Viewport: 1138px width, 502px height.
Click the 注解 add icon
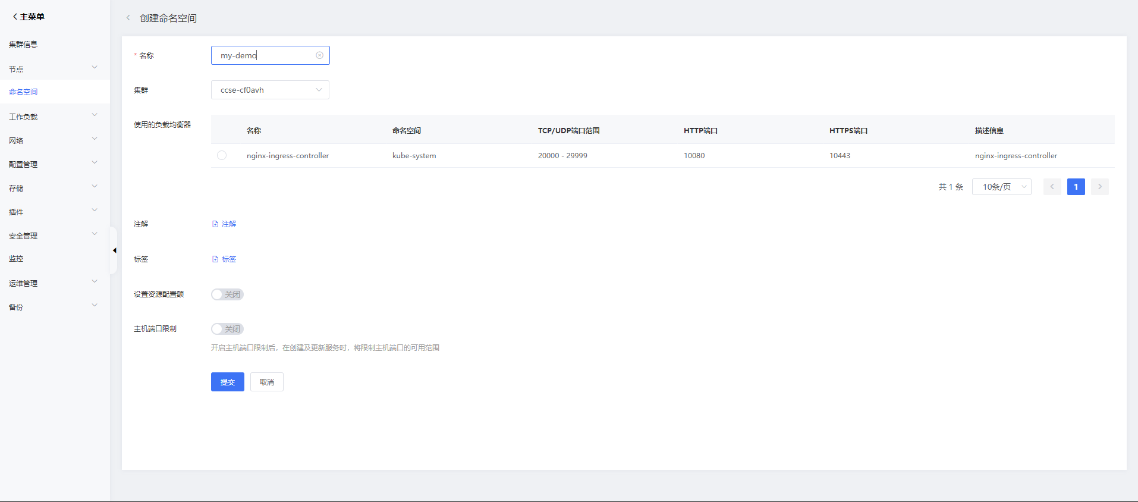(x=215, y=224)
